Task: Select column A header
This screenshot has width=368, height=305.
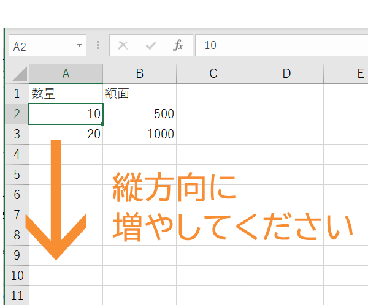Action: pyautogui.click(x=66, y=73)
